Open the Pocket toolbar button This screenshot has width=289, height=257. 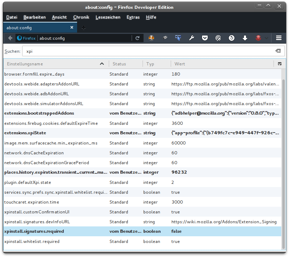(205, 38)
